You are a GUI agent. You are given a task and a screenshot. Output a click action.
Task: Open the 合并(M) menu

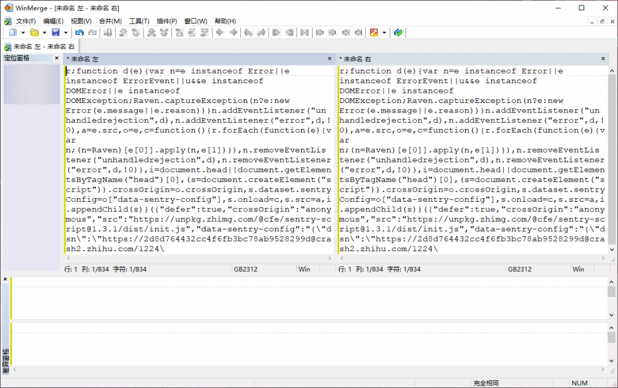[x=110, y=21]
